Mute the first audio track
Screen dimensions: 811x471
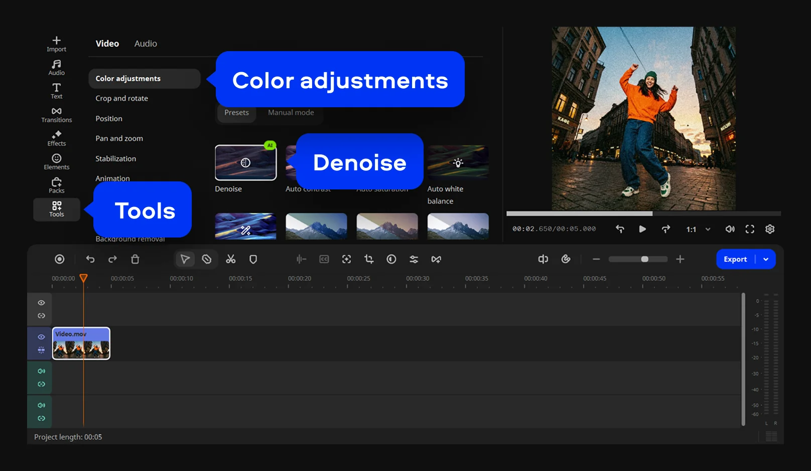[41, 371]
